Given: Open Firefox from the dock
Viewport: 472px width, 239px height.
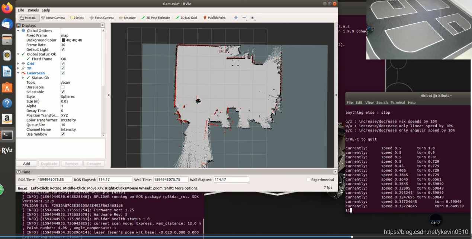Looking at the screenshot, I should [7, 8].
